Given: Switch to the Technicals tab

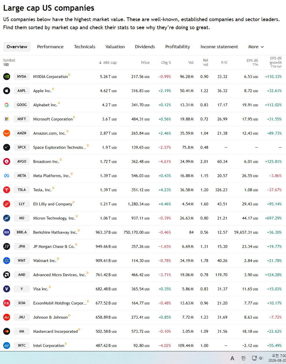Looking at the screenshot, I should coord(85,47).
